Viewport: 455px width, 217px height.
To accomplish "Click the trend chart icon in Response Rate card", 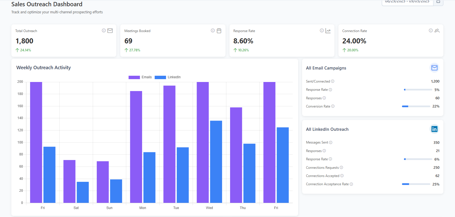I will pos(328,31).
